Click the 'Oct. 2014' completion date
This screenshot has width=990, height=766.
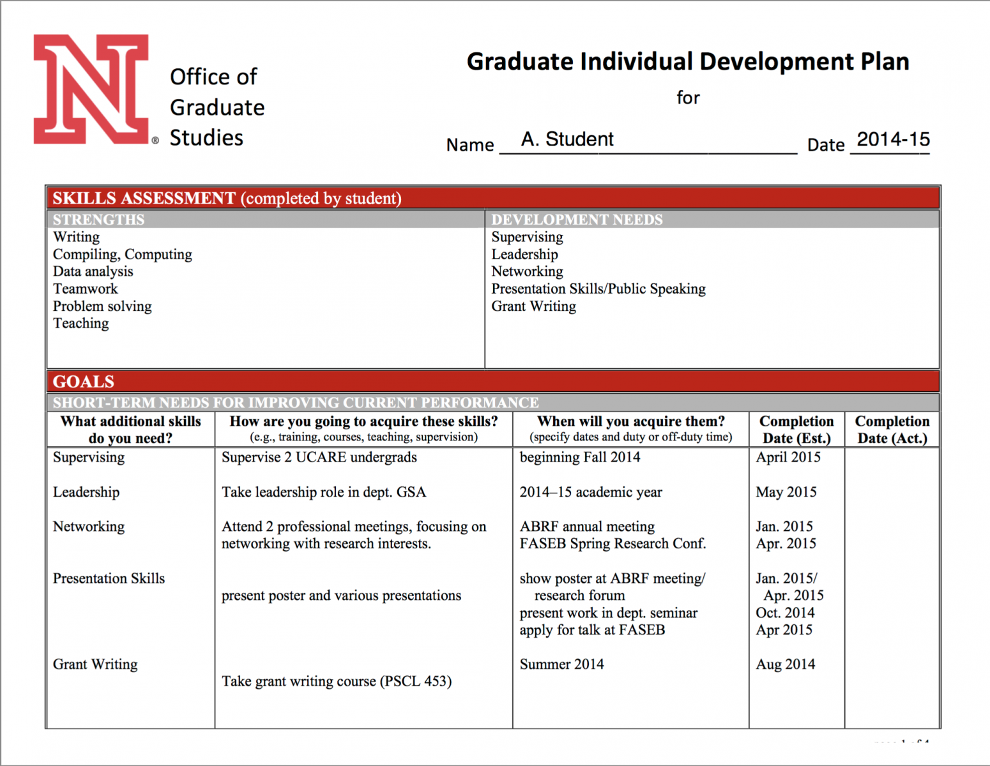tap(785, 613)
